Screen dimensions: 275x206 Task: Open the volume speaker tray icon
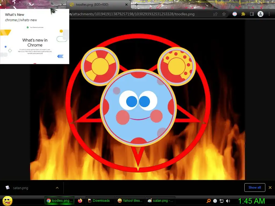coord(228,201)
